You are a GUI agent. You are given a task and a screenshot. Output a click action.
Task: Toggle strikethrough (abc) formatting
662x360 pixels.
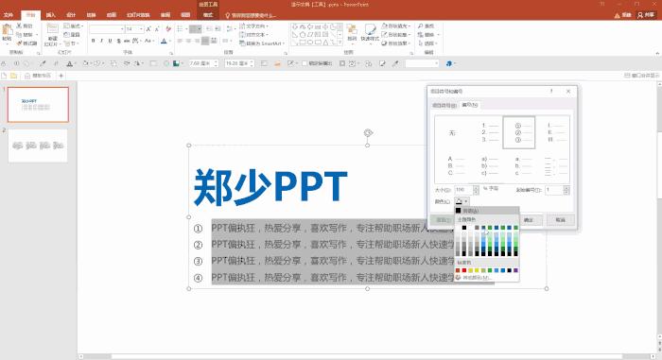pyautogui.click(x=127, y=41)
